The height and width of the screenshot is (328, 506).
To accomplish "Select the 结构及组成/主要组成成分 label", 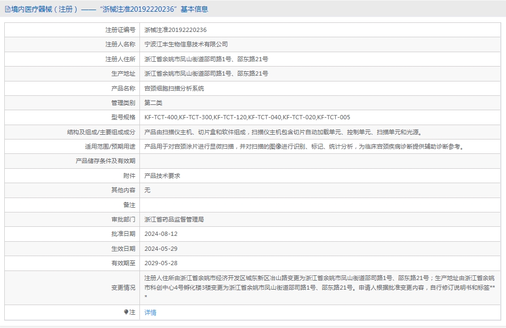I will click(x=101, y=132).
